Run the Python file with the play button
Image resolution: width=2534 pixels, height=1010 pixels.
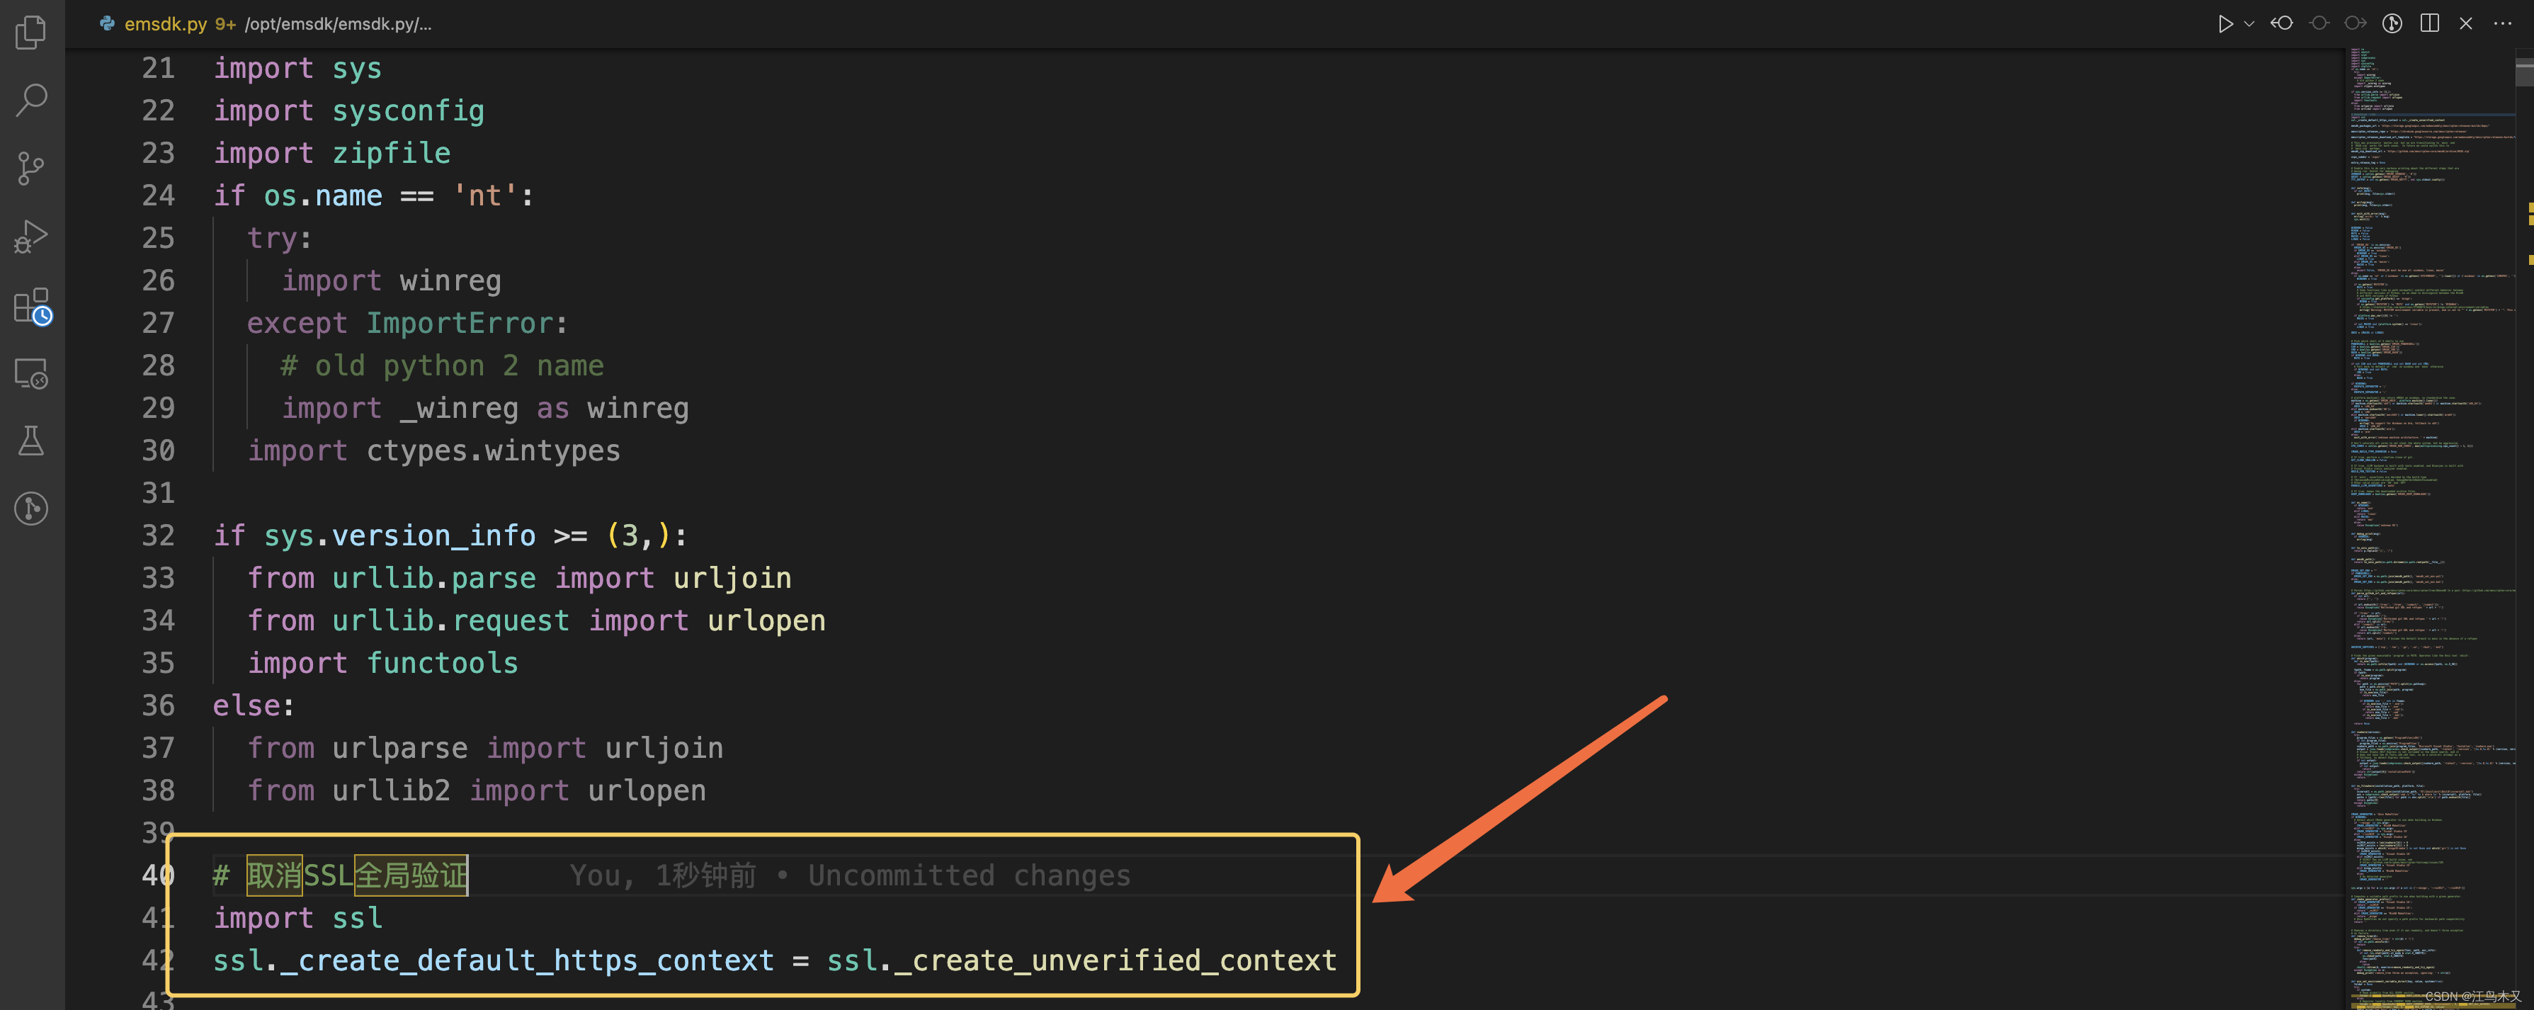(x=2225, y=23)
